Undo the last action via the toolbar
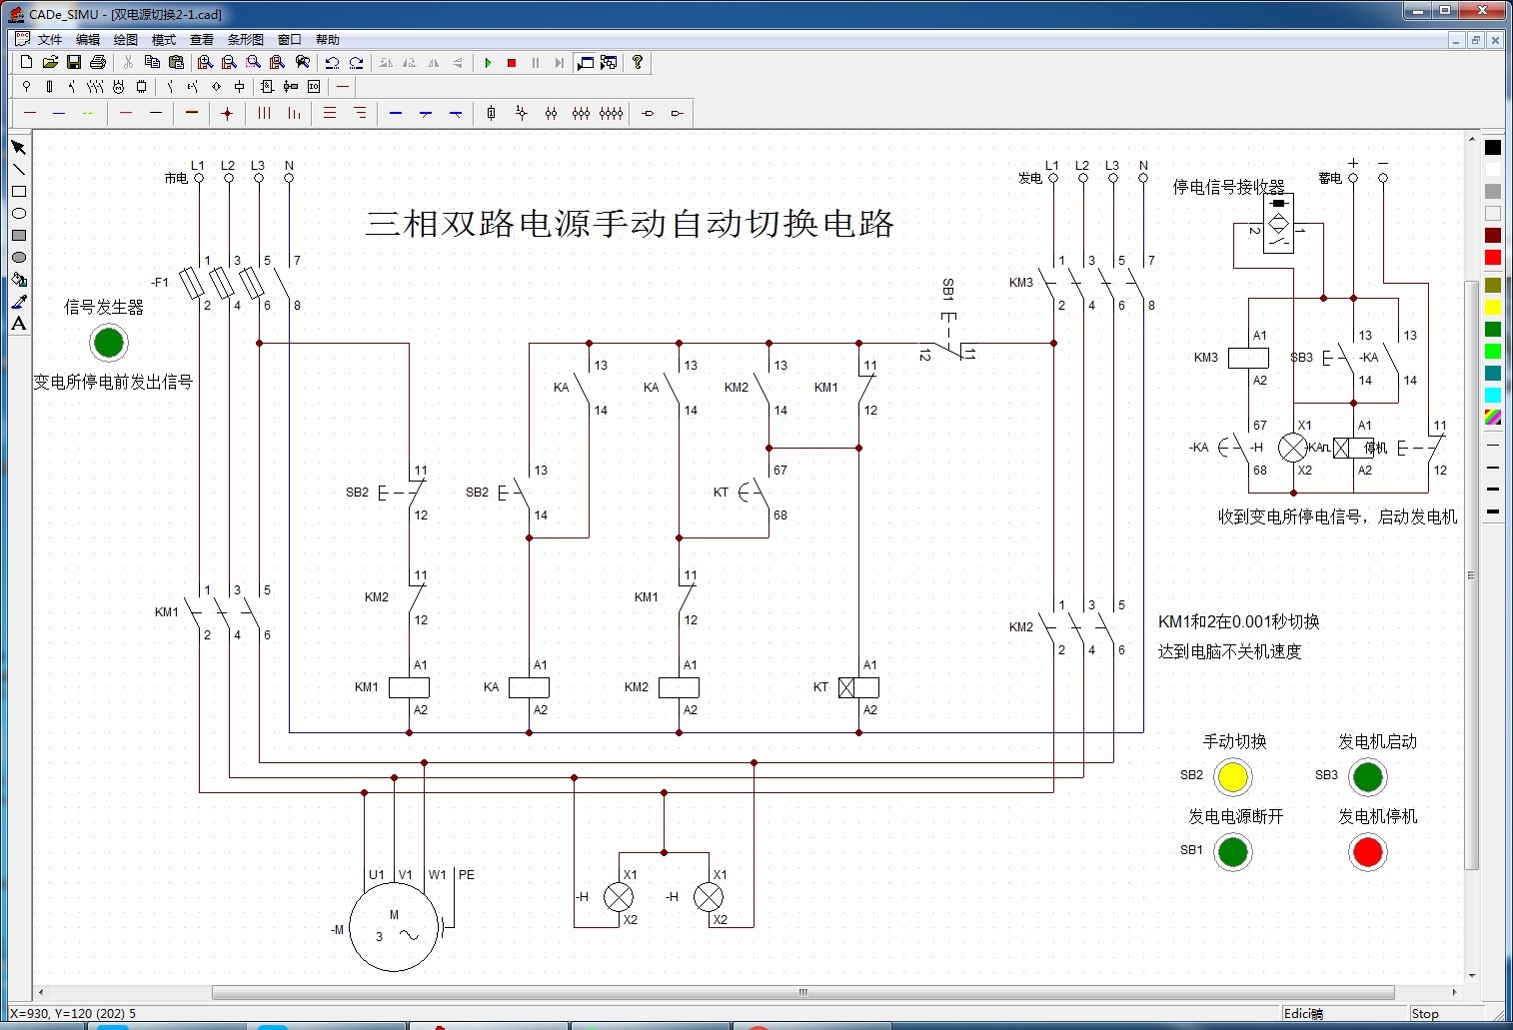 pos(332,63)
